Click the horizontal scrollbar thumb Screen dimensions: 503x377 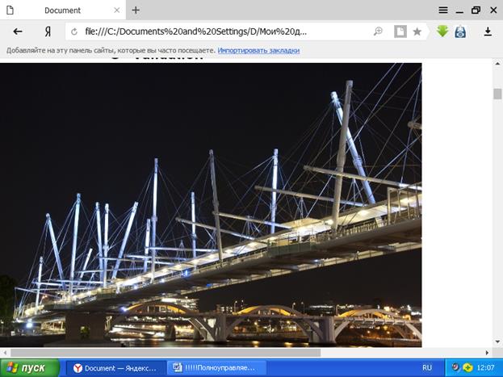(x=166, y=353)
